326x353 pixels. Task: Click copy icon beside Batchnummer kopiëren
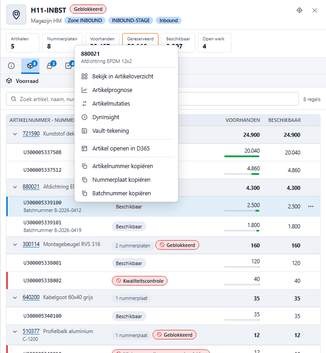point(84,193)
